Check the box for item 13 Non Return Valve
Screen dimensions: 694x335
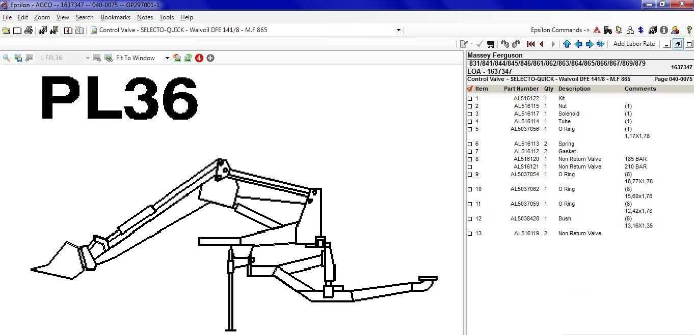(470, 234)
